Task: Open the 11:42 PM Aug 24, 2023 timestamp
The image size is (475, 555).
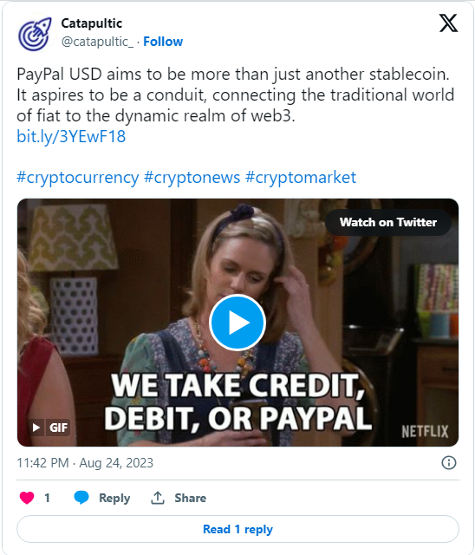Action: [85, 463]
